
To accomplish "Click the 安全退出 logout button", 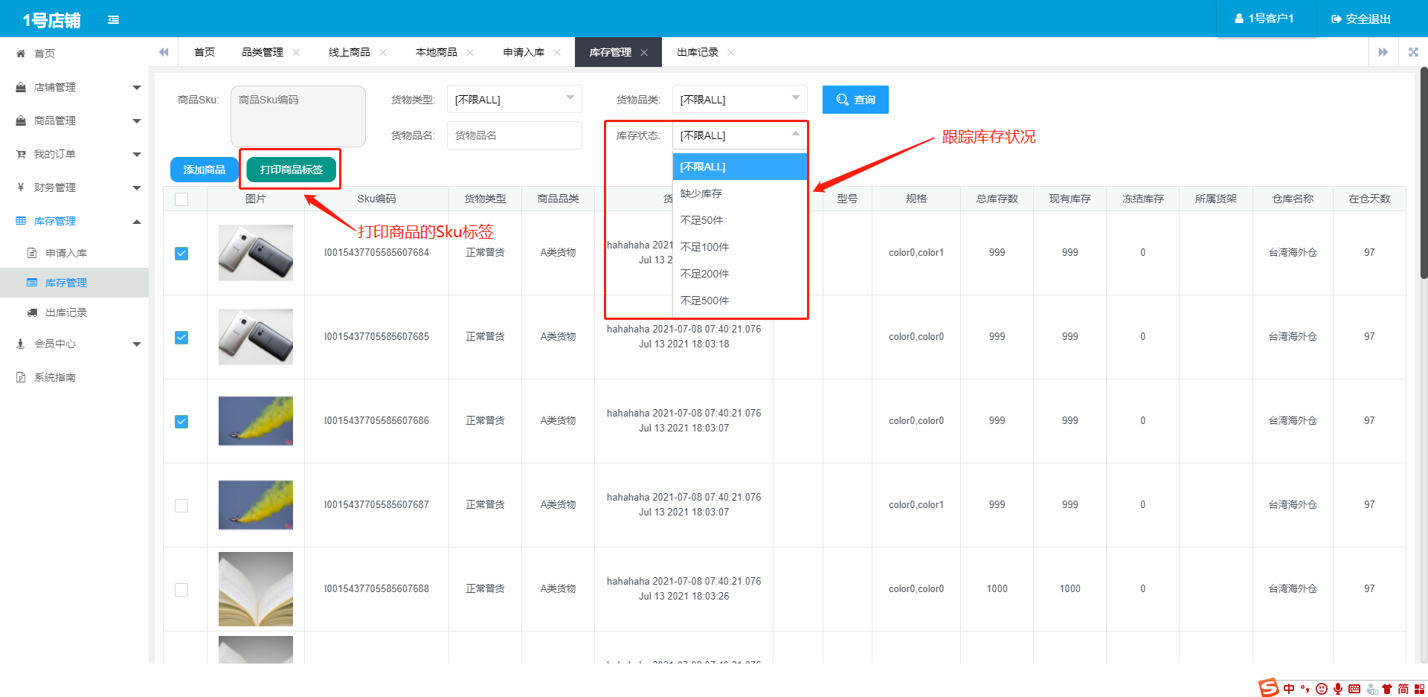I will tap(1361, 19).
